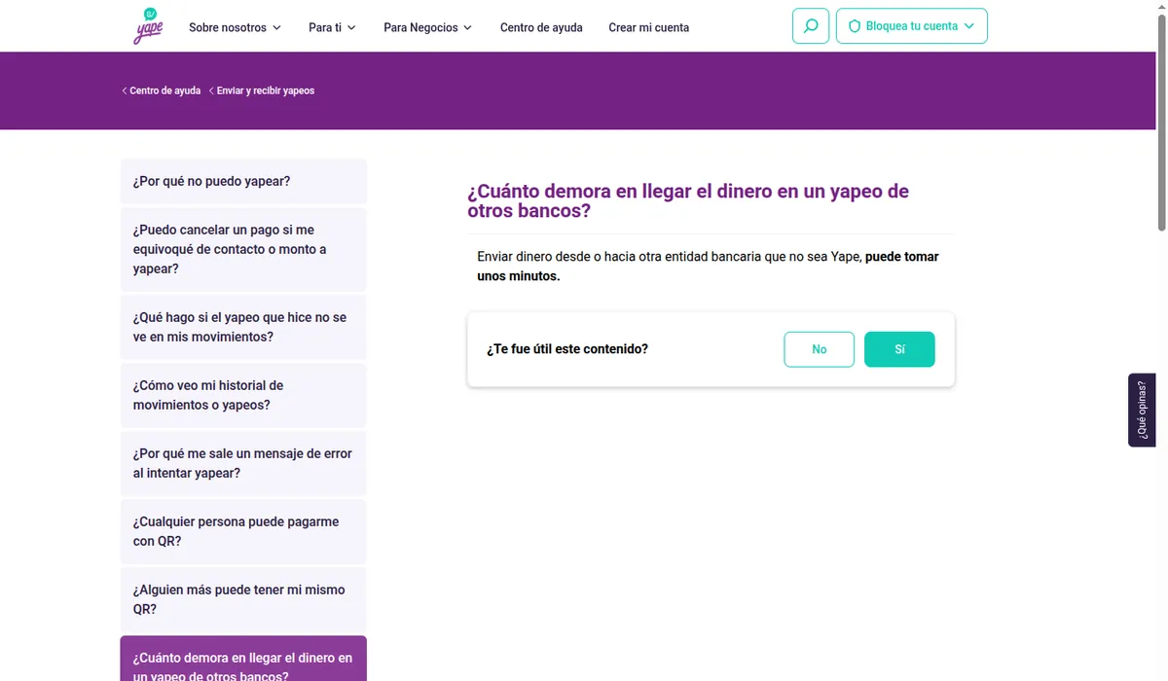Open the Bloquea tu cuenta dropdown
Image resolution: width=1168 pixels, height=681 pixels.
pyautogui.click(x=911, y=26)
